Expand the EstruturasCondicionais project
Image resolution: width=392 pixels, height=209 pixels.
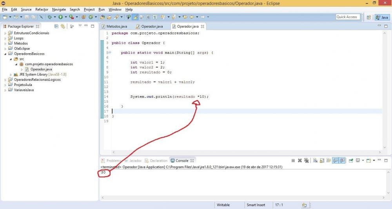pos(5,33)
